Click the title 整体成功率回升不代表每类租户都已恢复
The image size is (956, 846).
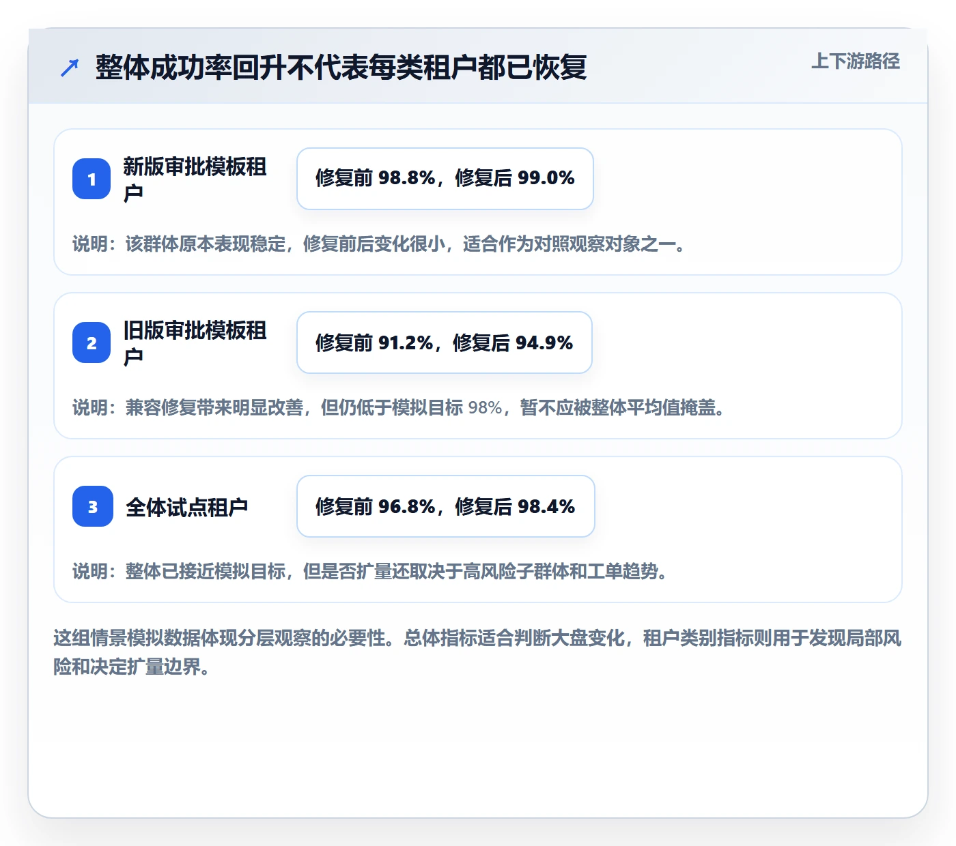pyautogui.click(x=341, y=68)
